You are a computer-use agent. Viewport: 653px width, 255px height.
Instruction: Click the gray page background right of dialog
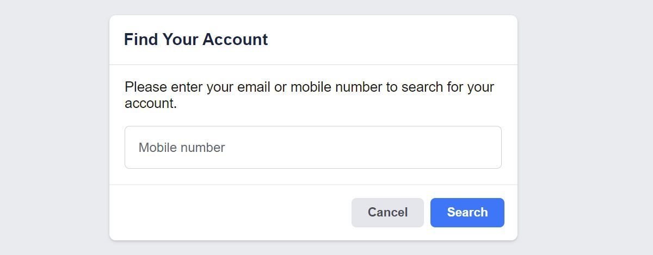(585, 127)
